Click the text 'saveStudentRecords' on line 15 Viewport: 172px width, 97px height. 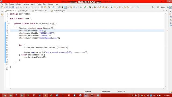pos(46,47)
